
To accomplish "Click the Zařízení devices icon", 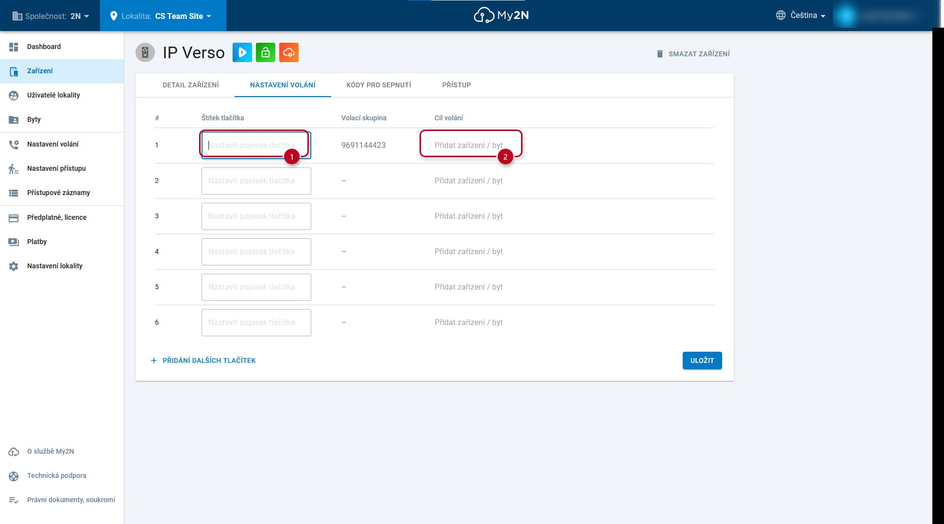I will 14,71.
